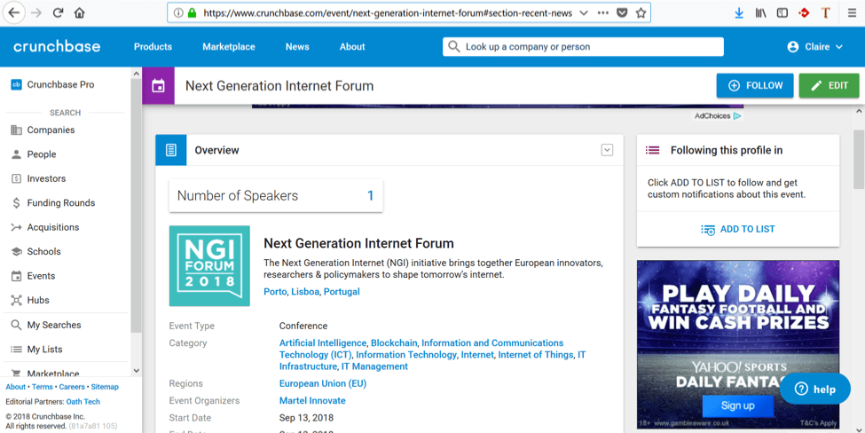Open the Sitemap footer link

coord(105,387)
